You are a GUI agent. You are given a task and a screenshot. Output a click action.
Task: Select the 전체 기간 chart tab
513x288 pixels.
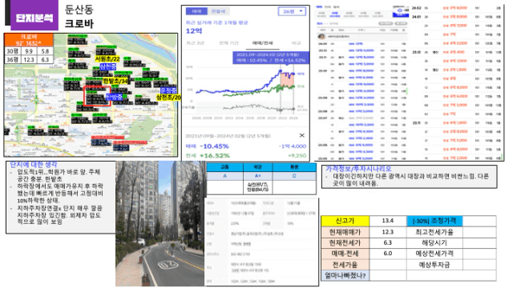(228, 43)
